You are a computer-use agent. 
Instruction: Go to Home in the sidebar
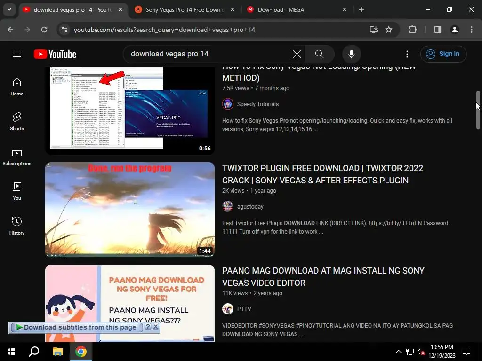click(x=17, y=87)
